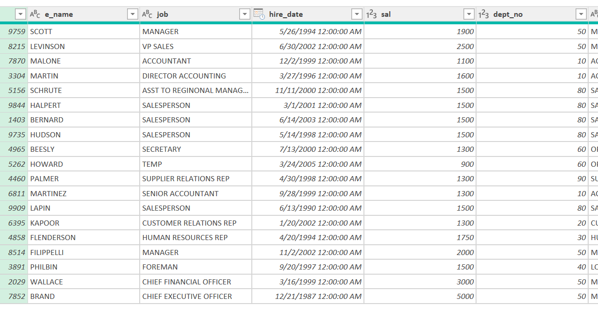The image size is (598, 312).
Task: Select the cell with name MALONE
Action: pyautogui.click(x=84, y=61)
